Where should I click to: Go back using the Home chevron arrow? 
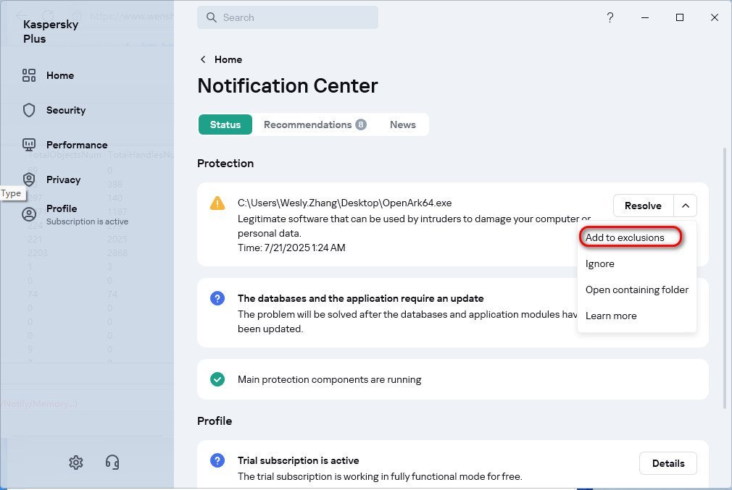pyautogui.click(x=203, y=59)
